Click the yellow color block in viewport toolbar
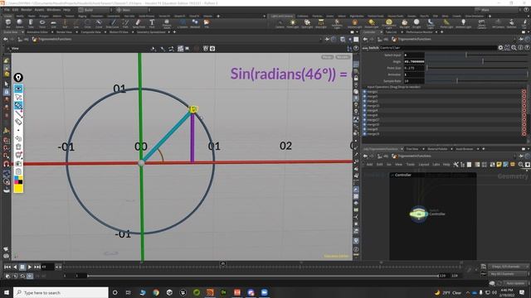Image resolution: width=531 pixels, height=298 pixels. coord(18,189)
